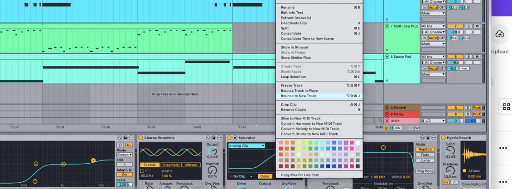Open the grid apps icon in sidebar
The height and width of the screenshot is (189, 512).
pyautogui.click(x=507, y=107)
